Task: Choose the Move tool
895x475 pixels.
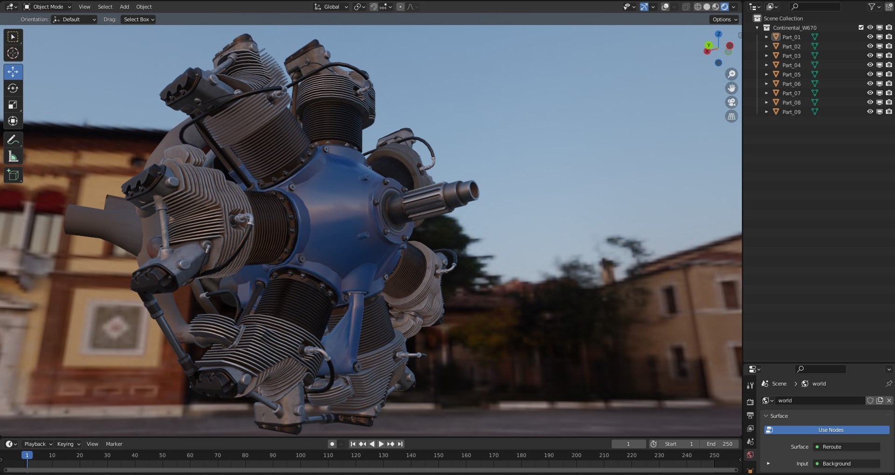Action: 13,72
